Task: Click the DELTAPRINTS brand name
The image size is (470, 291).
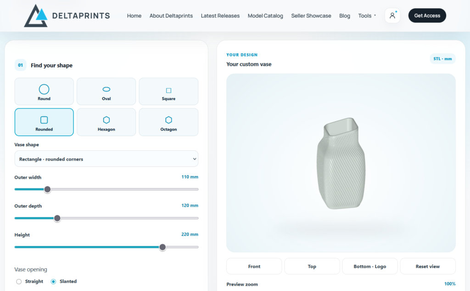Action: click(x=81, y=16)
